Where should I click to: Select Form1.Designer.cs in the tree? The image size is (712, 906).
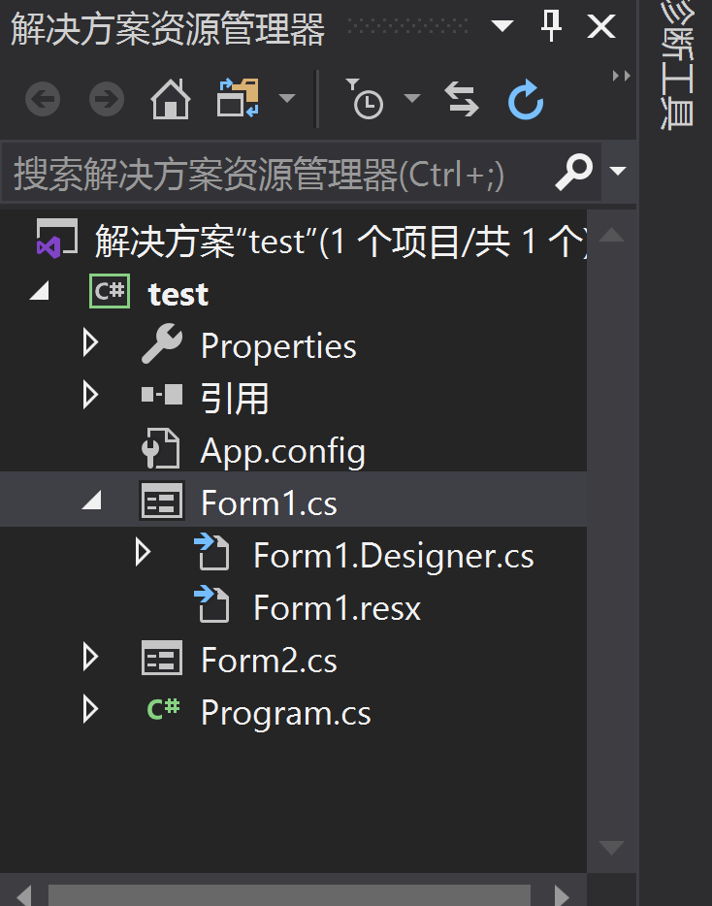coord(393,554)
